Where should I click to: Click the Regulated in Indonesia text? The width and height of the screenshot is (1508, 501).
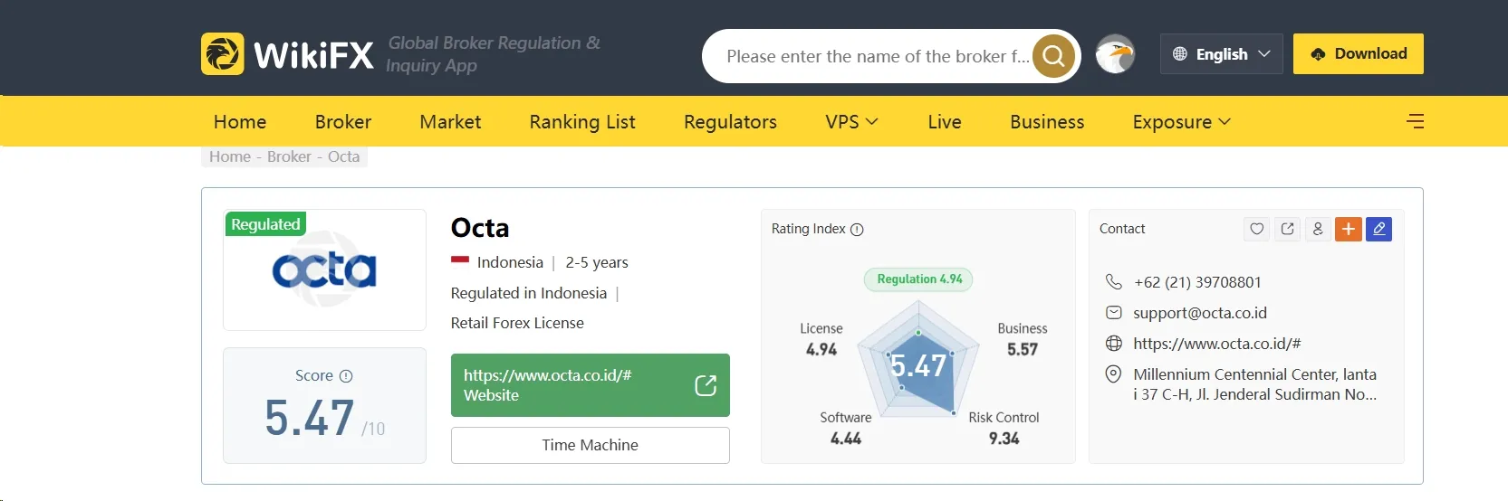tap(529, 293)
